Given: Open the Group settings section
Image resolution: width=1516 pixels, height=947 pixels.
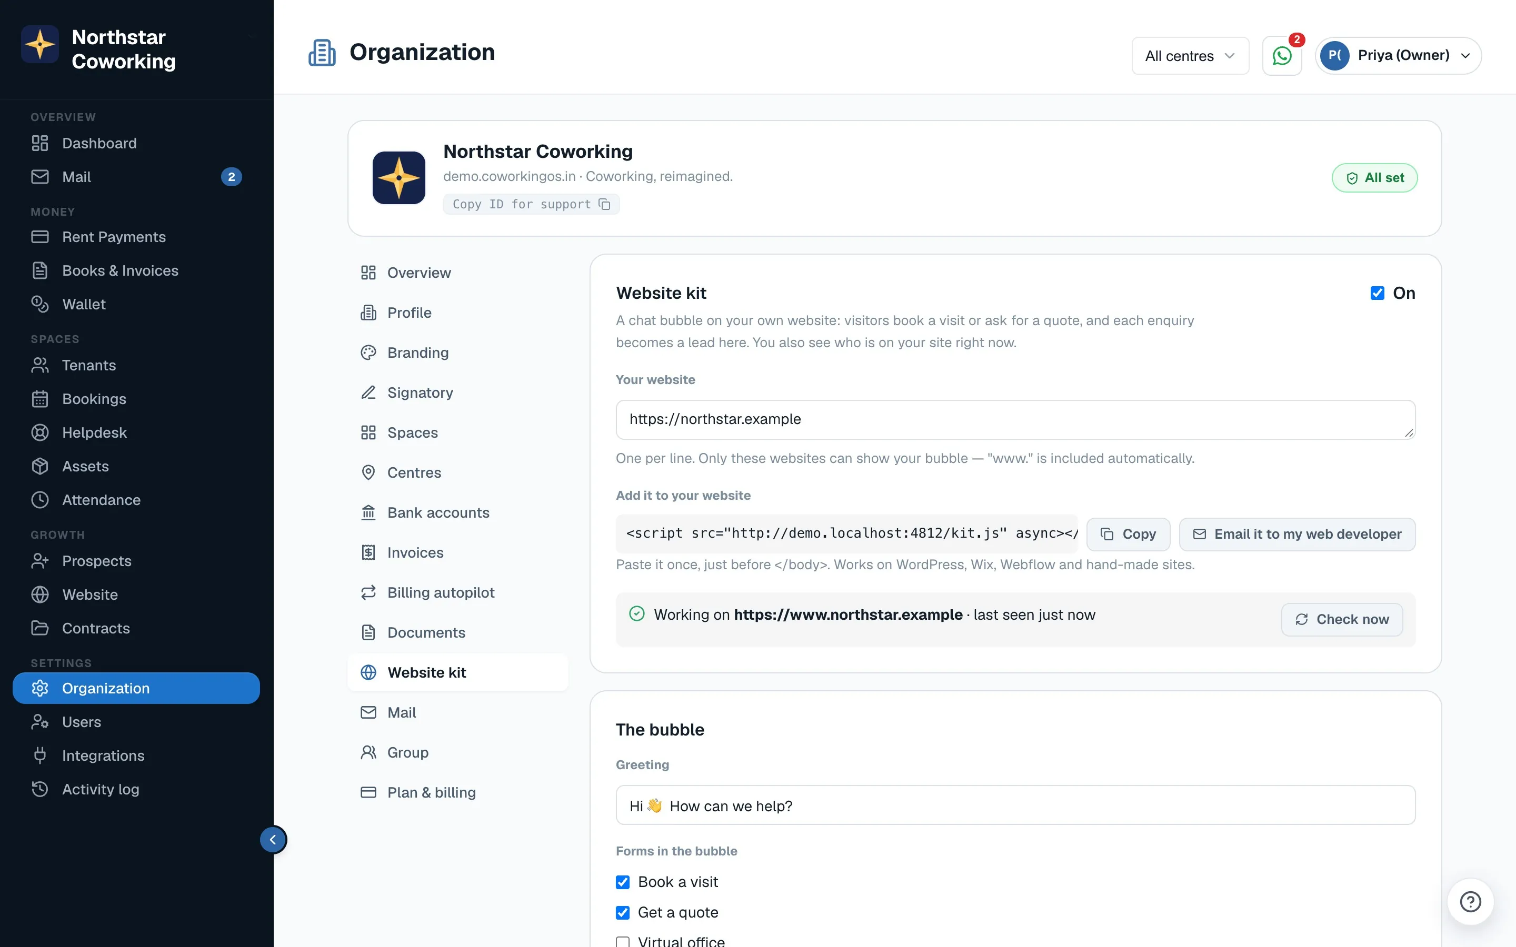Looking at the screenshot, I should (x=458, y=752).
